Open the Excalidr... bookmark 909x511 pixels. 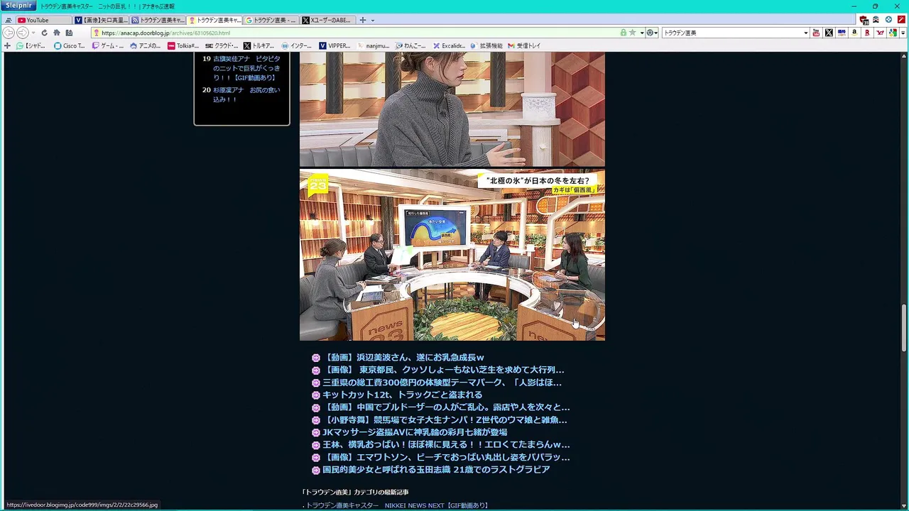click(x=449, y=45)
